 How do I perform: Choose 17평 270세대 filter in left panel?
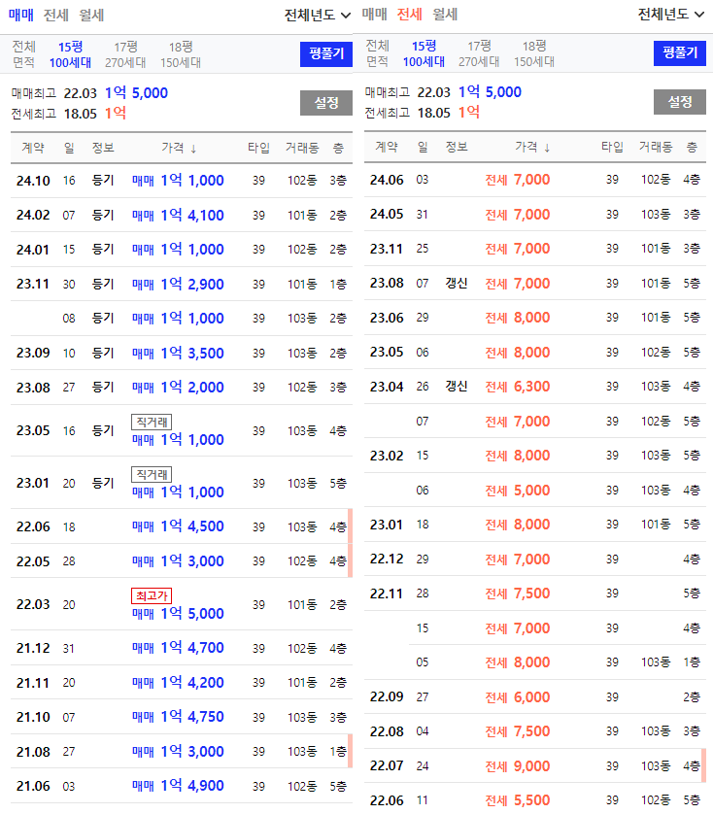pos(125,54)
